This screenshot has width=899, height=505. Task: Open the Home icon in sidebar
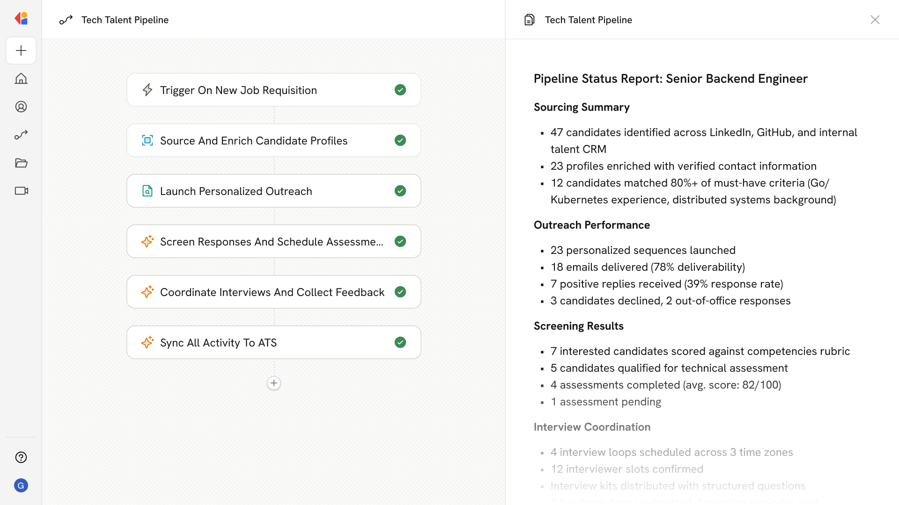point(21,79)
